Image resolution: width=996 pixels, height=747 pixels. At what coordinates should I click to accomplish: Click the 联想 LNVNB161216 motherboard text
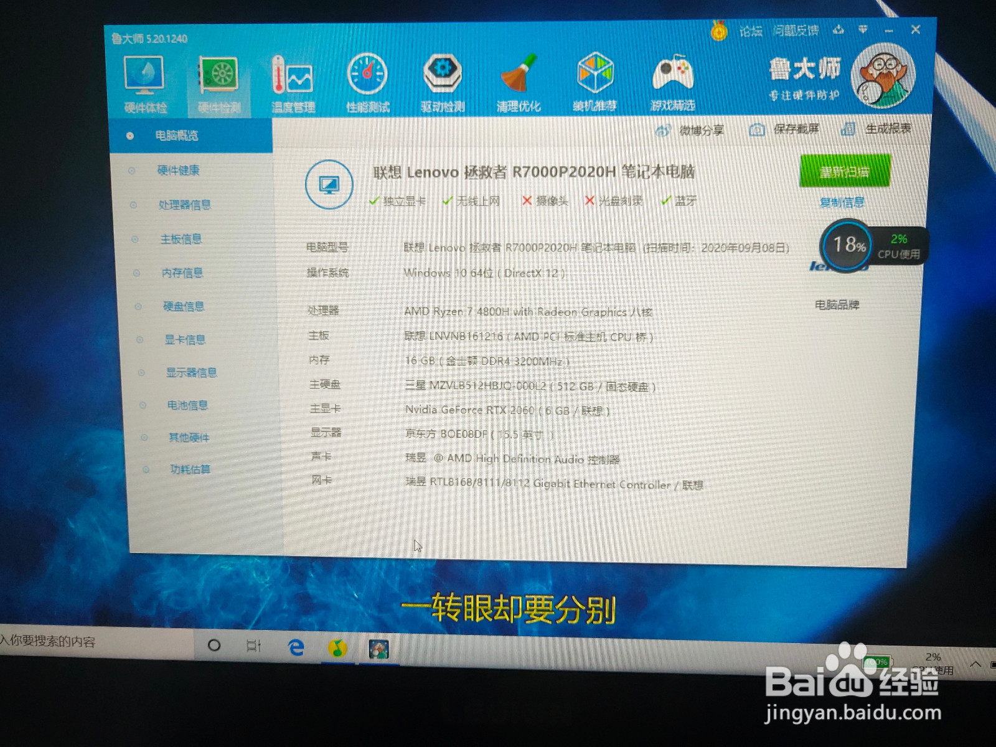pyautogui.click(x=529, y=336)
